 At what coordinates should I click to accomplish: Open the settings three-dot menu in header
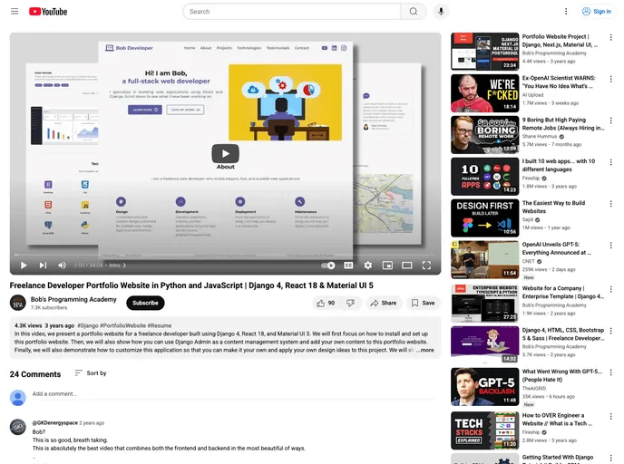[x=566, y=12]
